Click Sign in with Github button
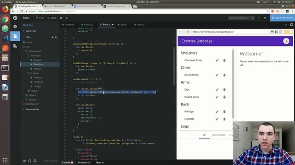295x165 pixels. pyautogui.click(x=283, y=18)
